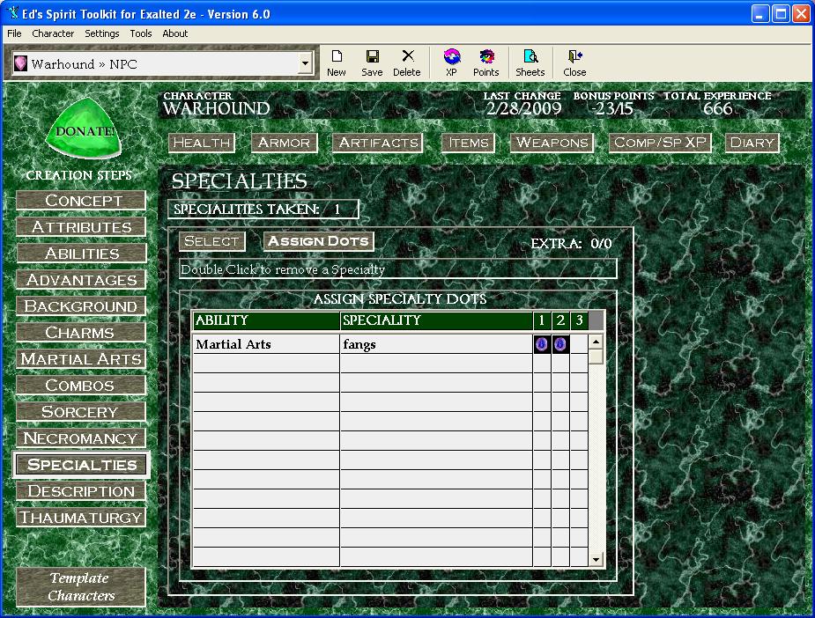Open the Tools menu

[x=141, y=33]
